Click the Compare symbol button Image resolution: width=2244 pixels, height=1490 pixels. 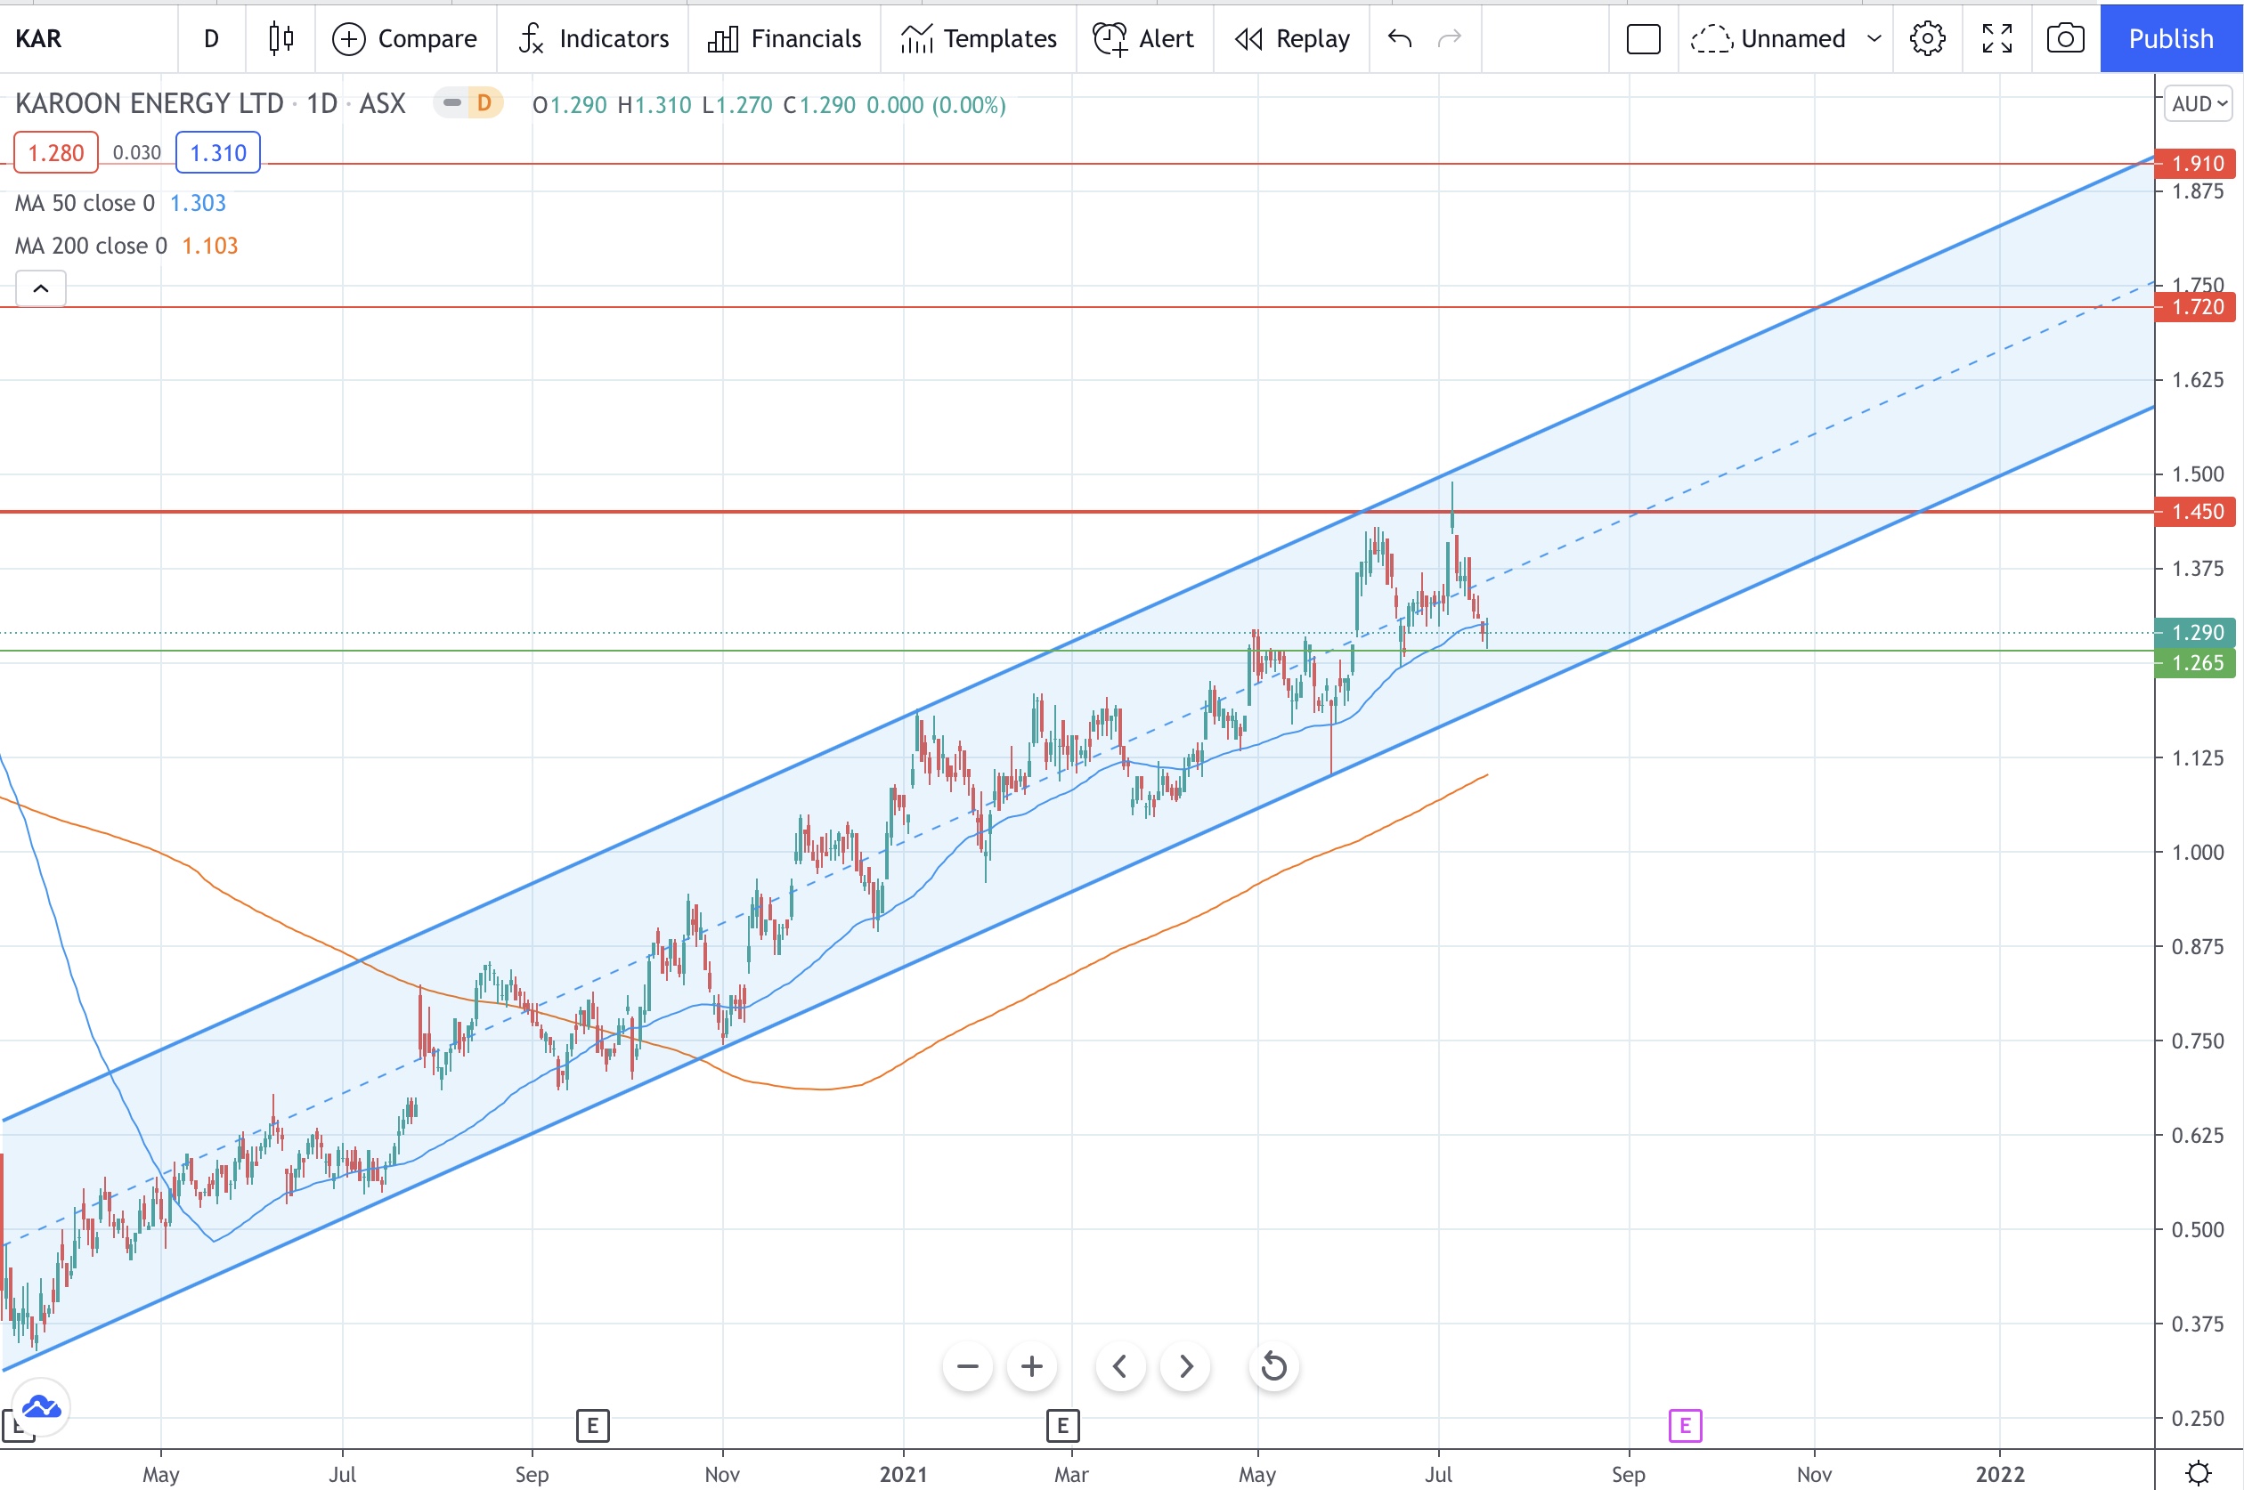(405, 39)
